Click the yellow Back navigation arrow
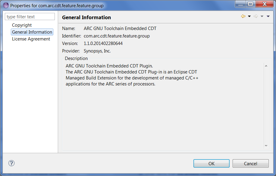This screenshot has height=176, width=276. [243, 16]
